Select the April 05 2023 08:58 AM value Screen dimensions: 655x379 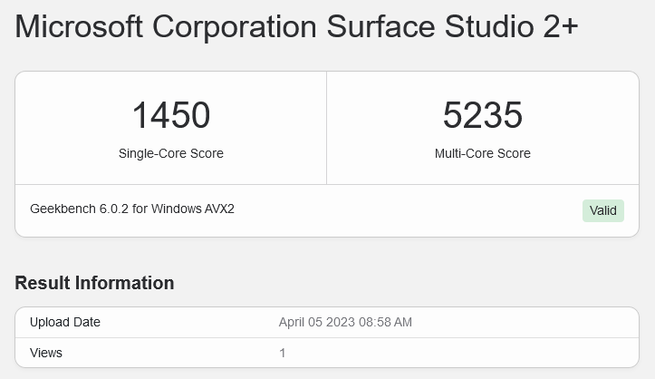[x=345, y=322]
